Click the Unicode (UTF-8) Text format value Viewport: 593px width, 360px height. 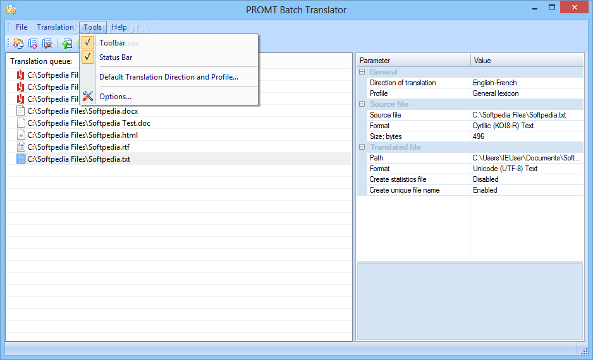tap(505, 169)
